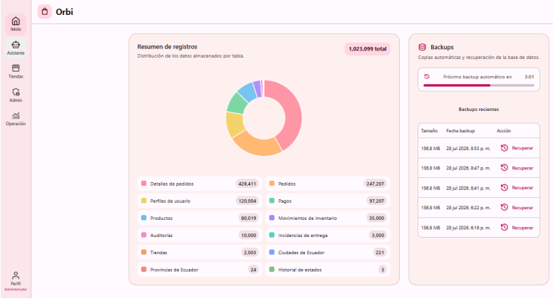
Task: Click Movimientos de inventario color swatch
Action: 272,218
